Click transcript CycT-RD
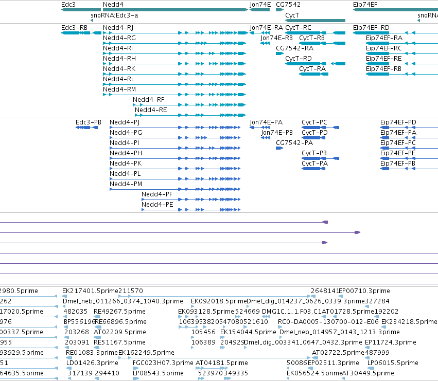 (315, 64)
